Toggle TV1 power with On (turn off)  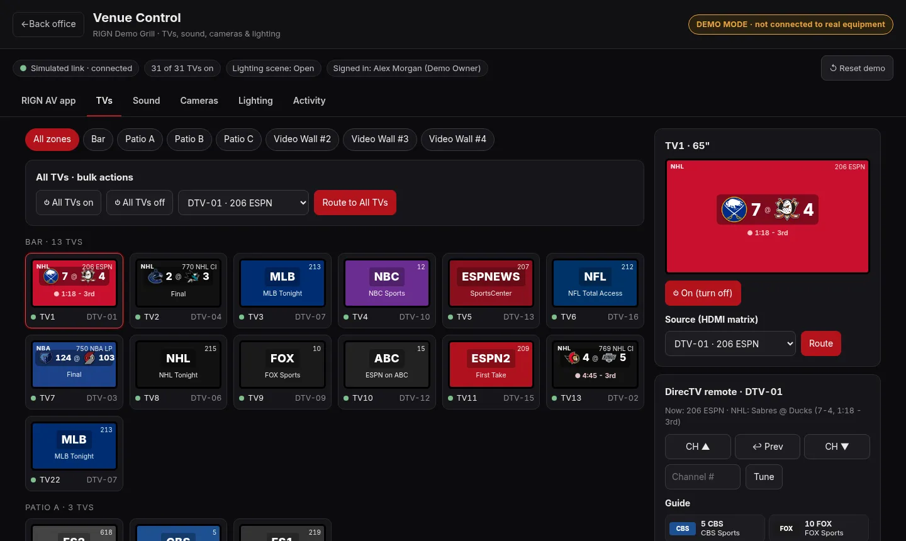(703, 293)
